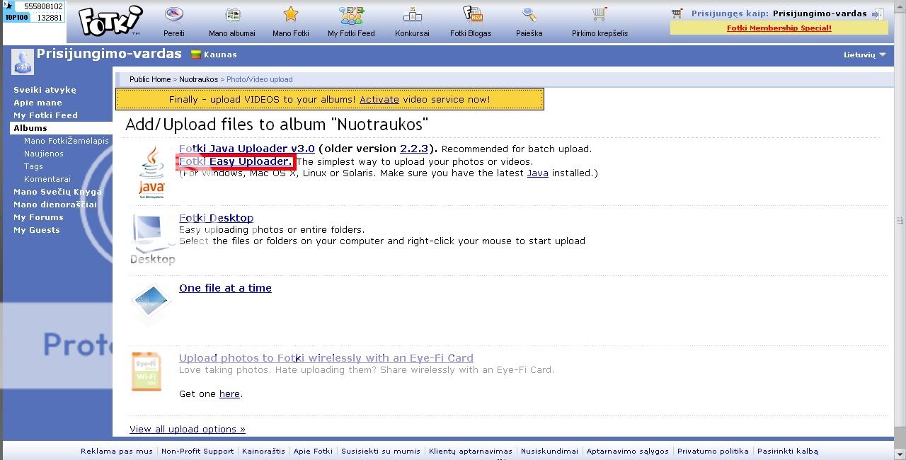Viewport: 906px width, 460px height.
Task: Click the One file photo thumbnail
Action: 151,302
